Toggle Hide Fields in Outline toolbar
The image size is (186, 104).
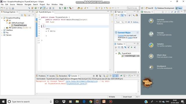125,47
